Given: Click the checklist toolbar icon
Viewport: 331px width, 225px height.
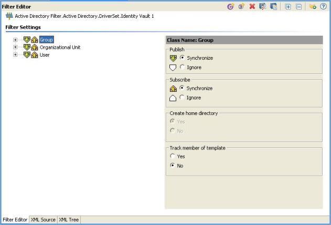Looking at the screenshot, I should click(x=263, y=6).
